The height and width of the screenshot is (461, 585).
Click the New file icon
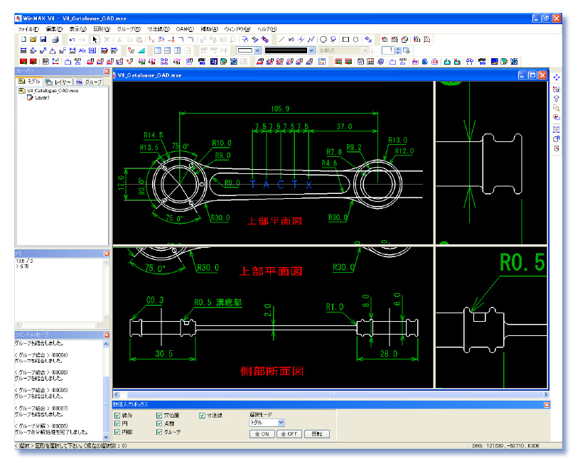point(23,39)
